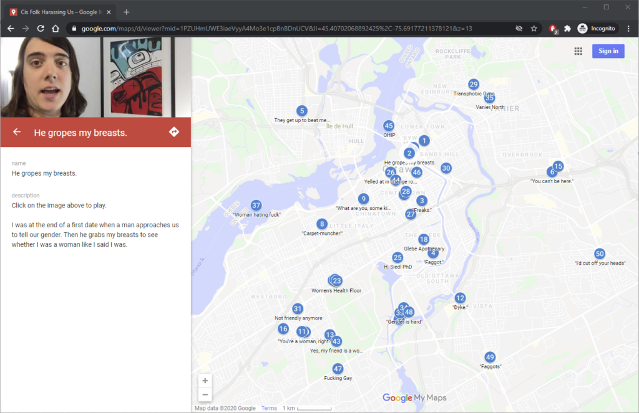Open the Chrome three-dot menu
Image resolution: width=639 pixels, height=413 pixels.
pos(628,29)
